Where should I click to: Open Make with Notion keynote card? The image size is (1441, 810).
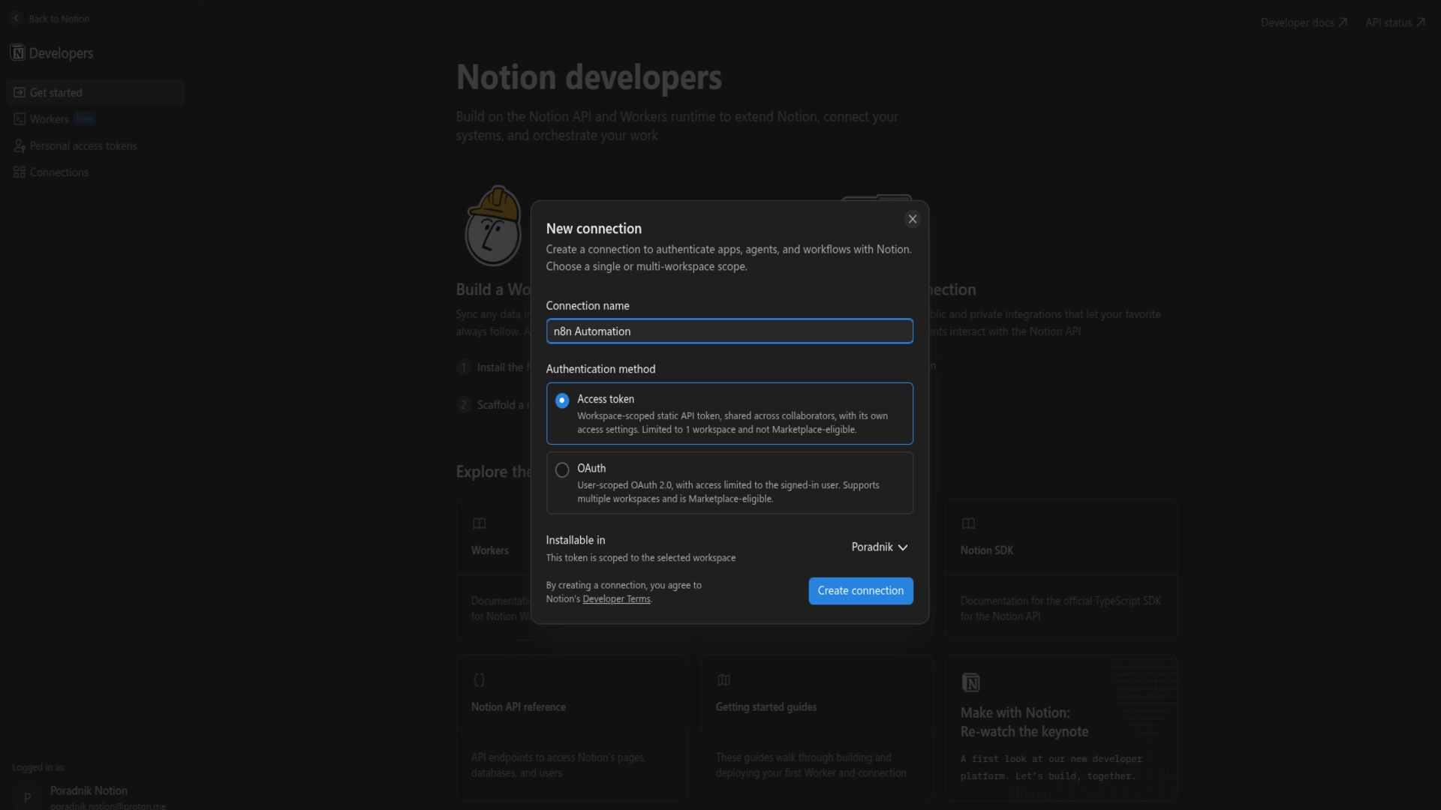click(1061, 727)
